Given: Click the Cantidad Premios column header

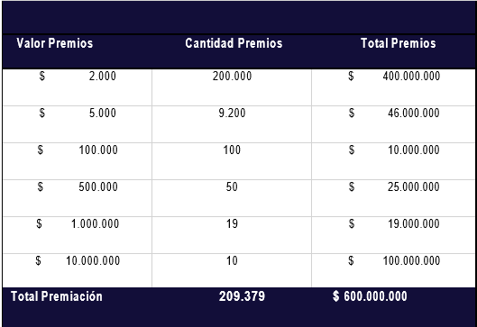Looking at the screenshot, I should point(234,43).
